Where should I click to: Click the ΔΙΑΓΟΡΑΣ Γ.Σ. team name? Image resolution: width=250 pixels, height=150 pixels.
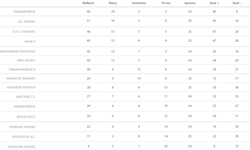tap(25, 96)
